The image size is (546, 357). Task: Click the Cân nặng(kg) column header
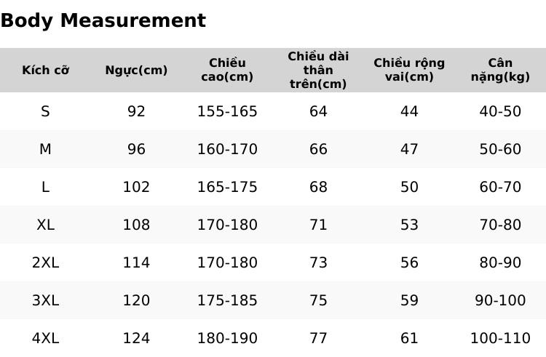click(x=500, y=70)
